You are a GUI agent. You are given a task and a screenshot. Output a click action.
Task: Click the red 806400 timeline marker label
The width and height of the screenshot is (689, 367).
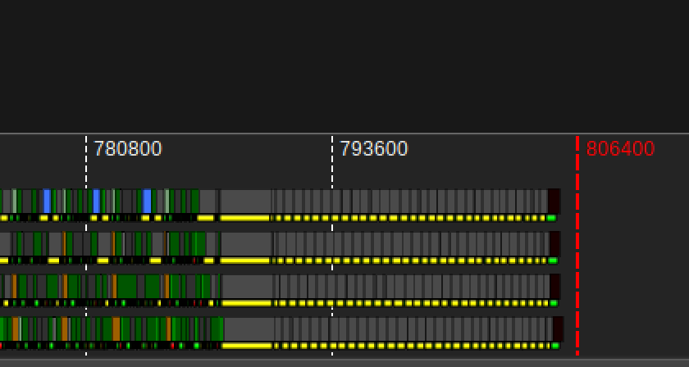620,149
